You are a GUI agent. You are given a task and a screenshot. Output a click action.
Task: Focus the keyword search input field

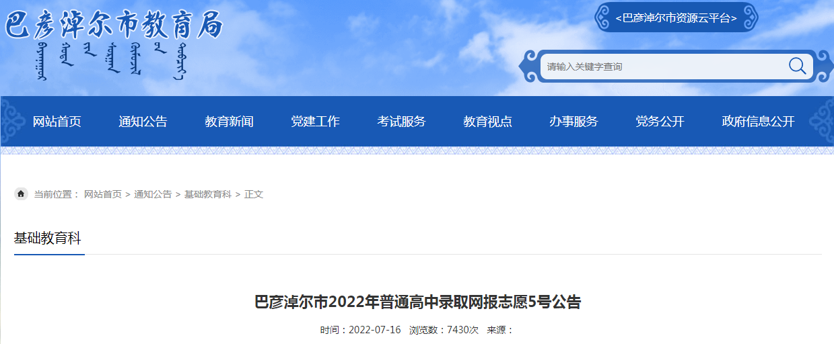663,67
